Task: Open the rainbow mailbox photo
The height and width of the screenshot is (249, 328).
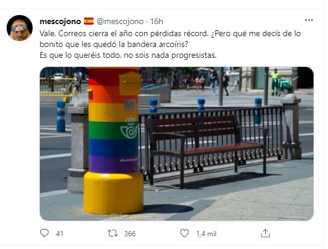Action: (x=176, y=143)
